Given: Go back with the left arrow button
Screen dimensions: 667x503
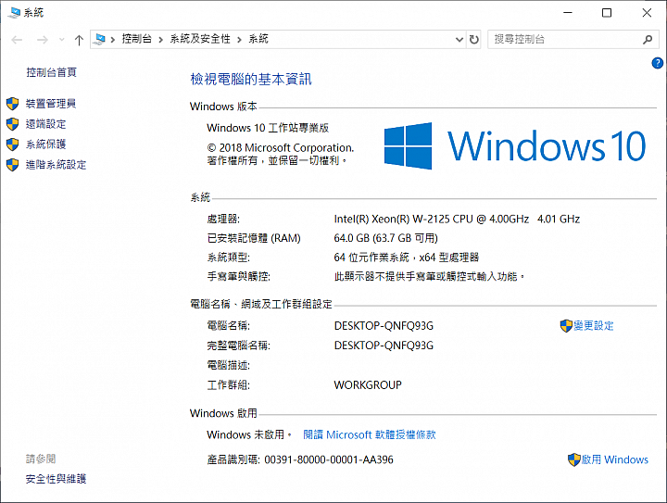Looking at the screenshot, I should click(17, 40).
